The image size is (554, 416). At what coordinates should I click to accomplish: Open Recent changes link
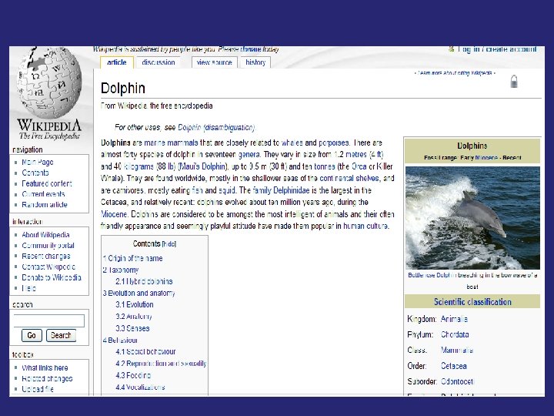46,256
